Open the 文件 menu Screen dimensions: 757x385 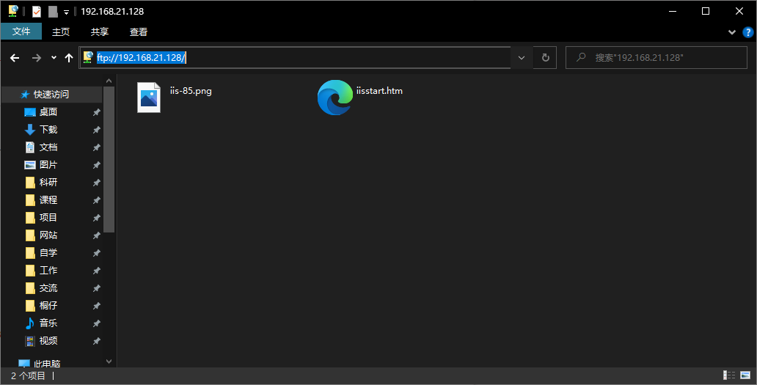coord(21,32)
